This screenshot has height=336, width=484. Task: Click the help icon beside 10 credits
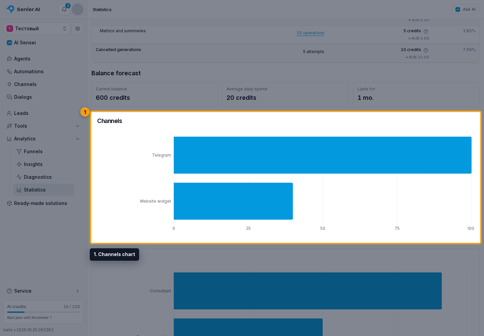[x=426, y=50]
